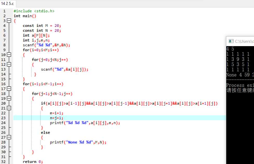This screenshot has height=164, width=254.
Task: Click the 'const int M = 20;' line
Action: 42,26
